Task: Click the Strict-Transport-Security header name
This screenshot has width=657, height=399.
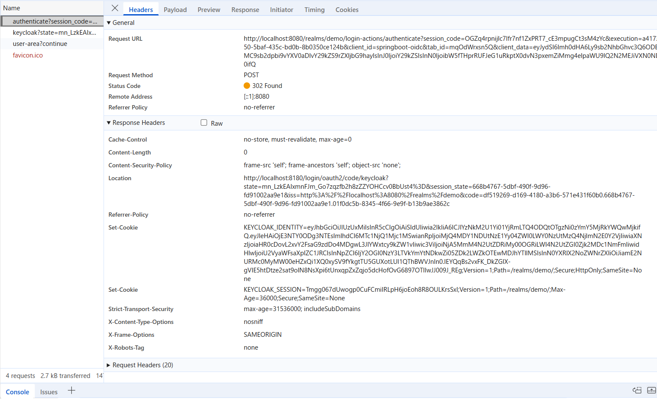Action: 141,309
